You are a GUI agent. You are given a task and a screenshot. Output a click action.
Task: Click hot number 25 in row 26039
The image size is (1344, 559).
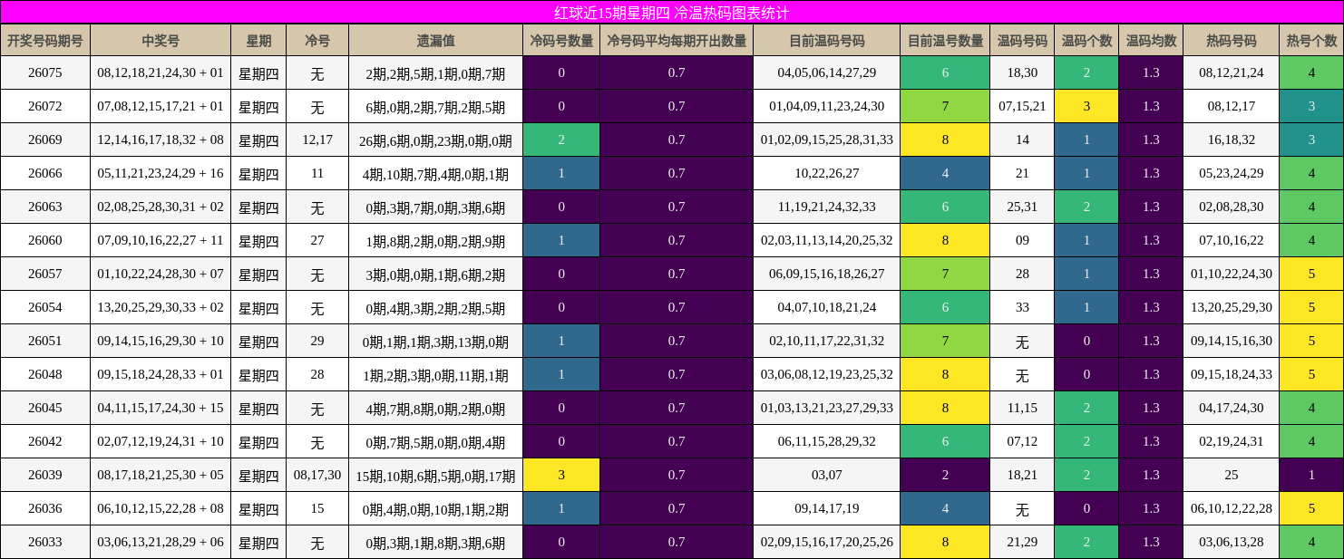1232,475
